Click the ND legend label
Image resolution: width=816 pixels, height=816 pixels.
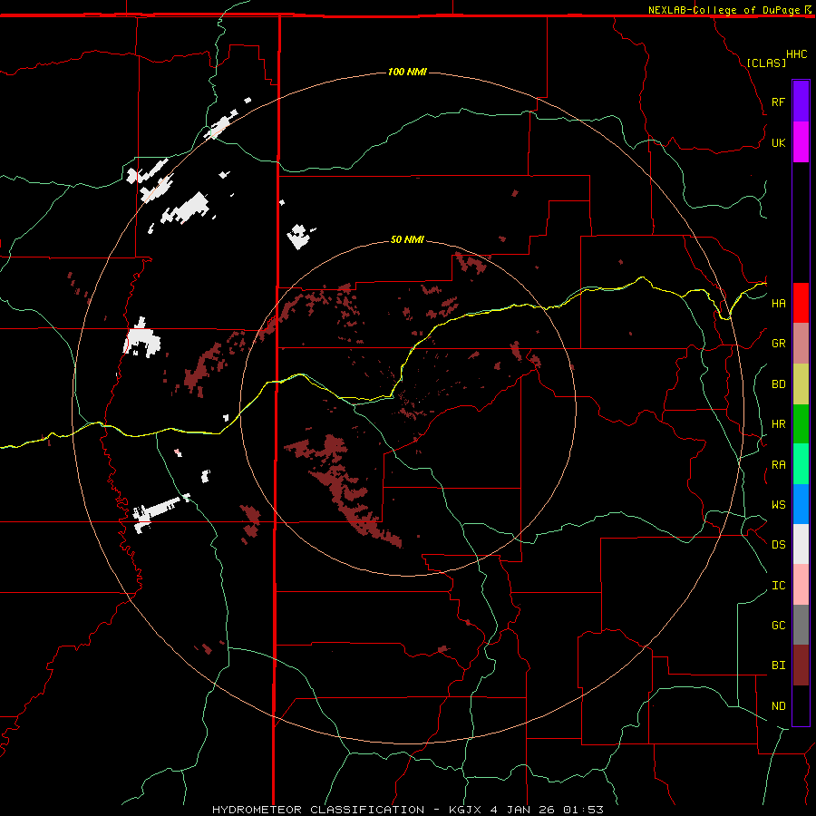[778, 706]
